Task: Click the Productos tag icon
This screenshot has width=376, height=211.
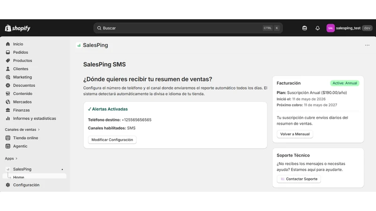Action: click(x=8, y=60)
